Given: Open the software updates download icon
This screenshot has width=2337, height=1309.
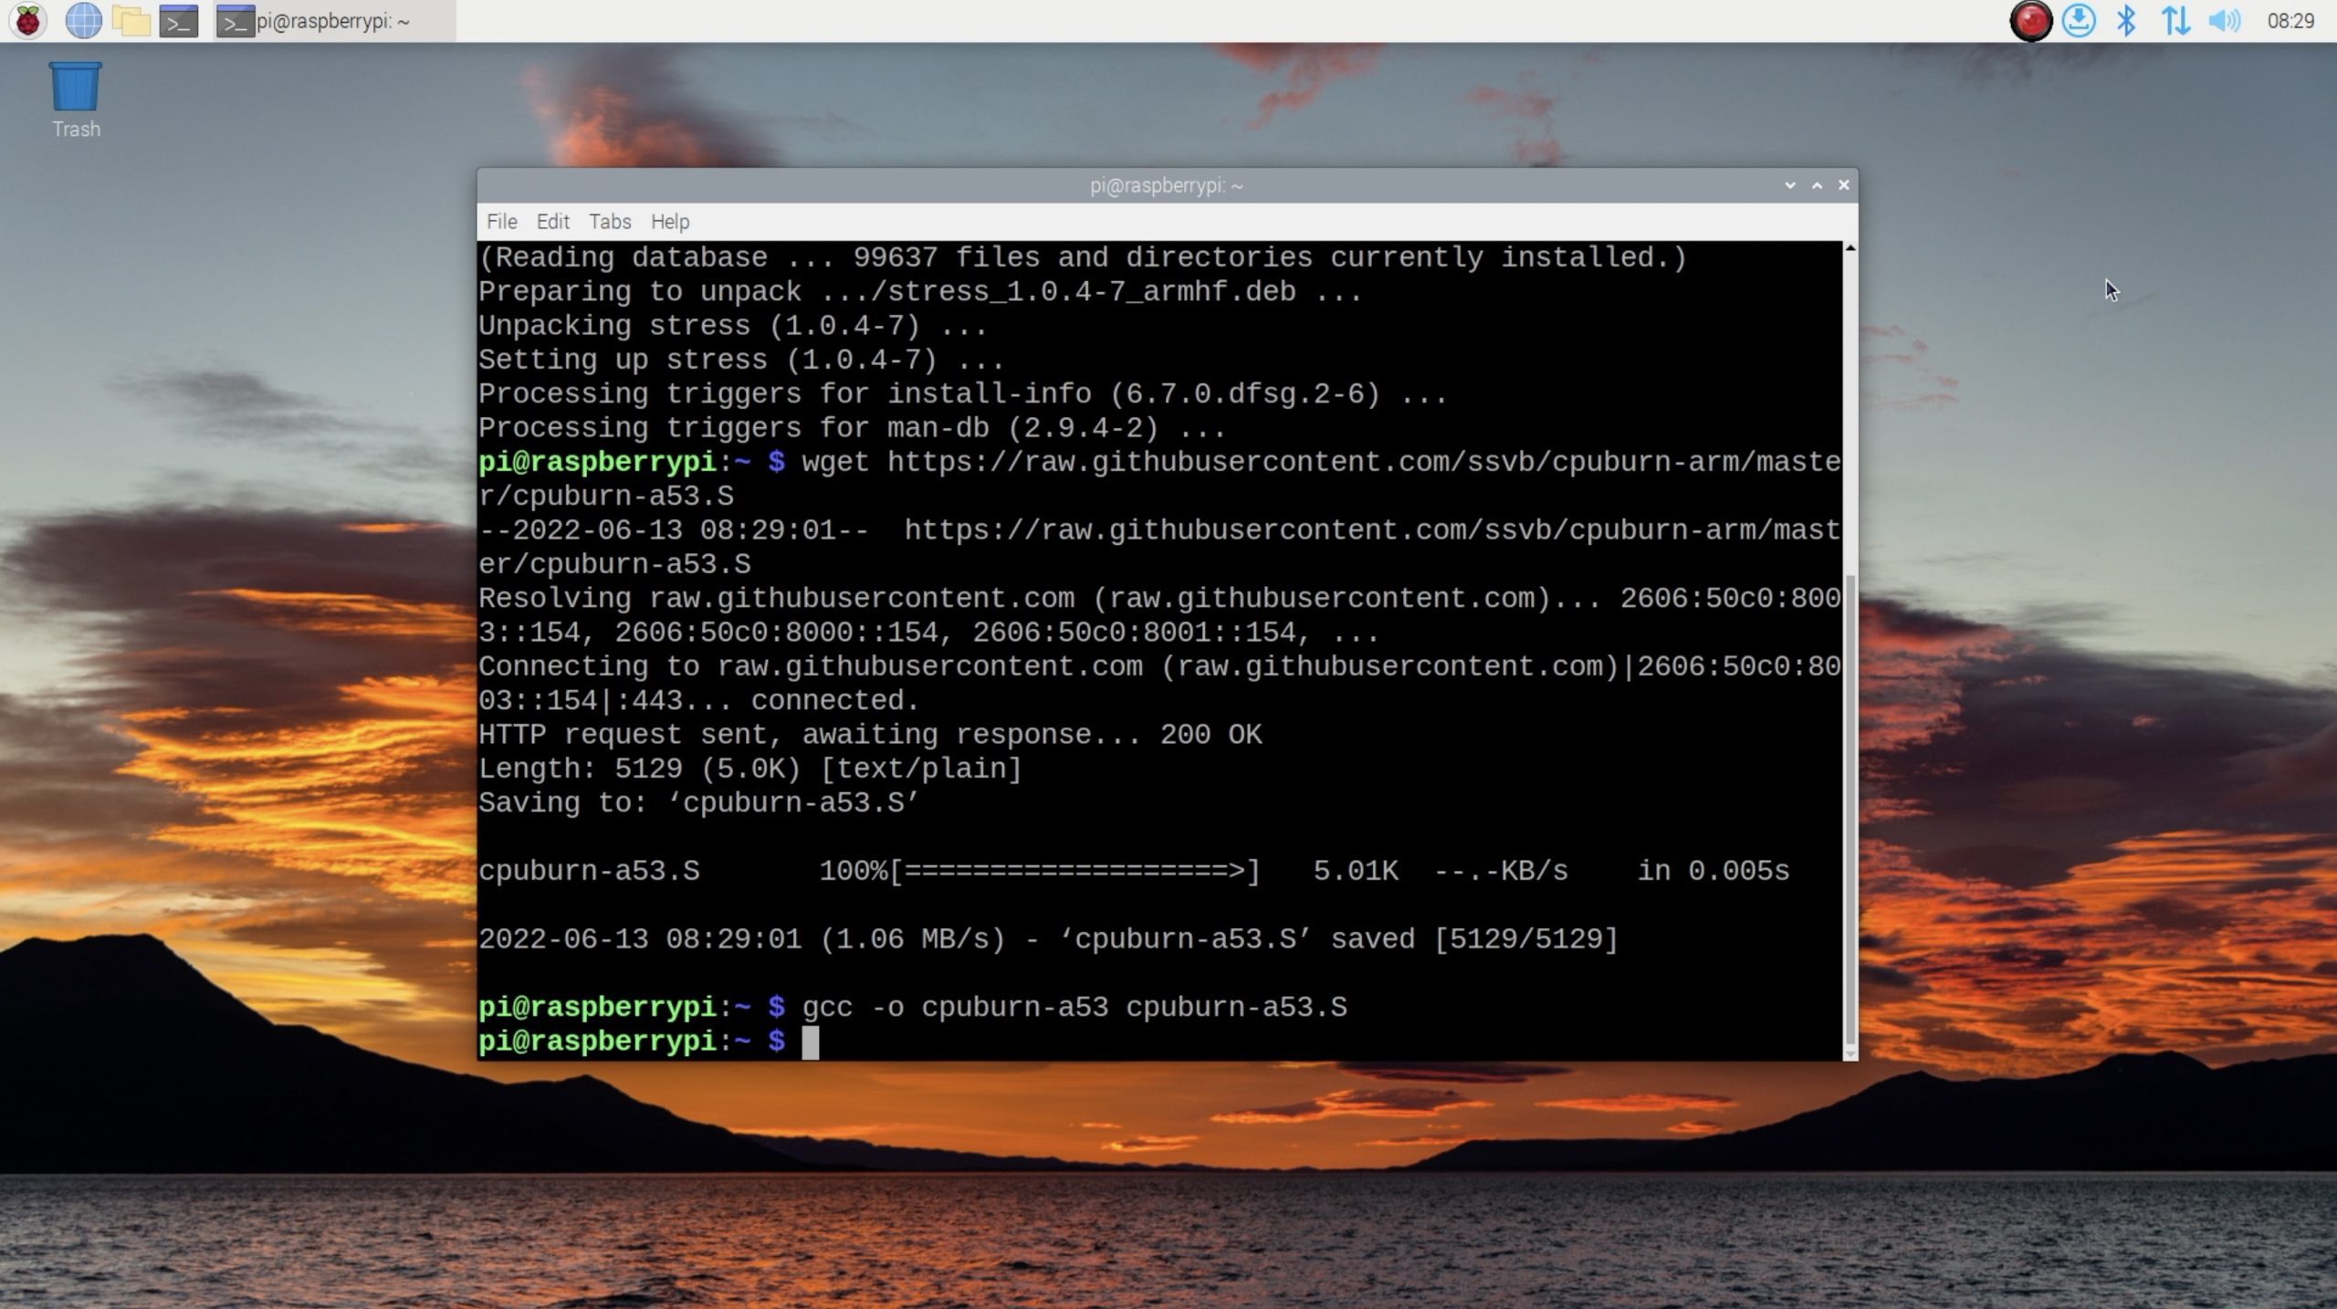Looking at the screenshot, I should coord(2079,20).
